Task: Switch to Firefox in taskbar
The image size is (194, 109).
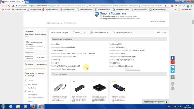Action: (x=33, y=107)
